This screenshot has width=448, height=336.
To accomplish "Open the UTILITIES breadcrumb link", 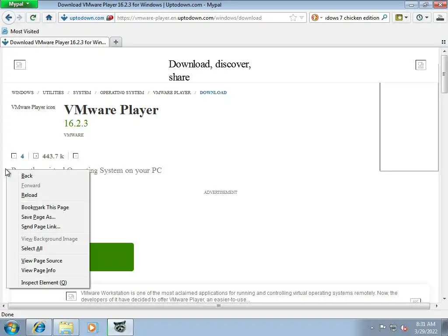I will tap(53, 93).
